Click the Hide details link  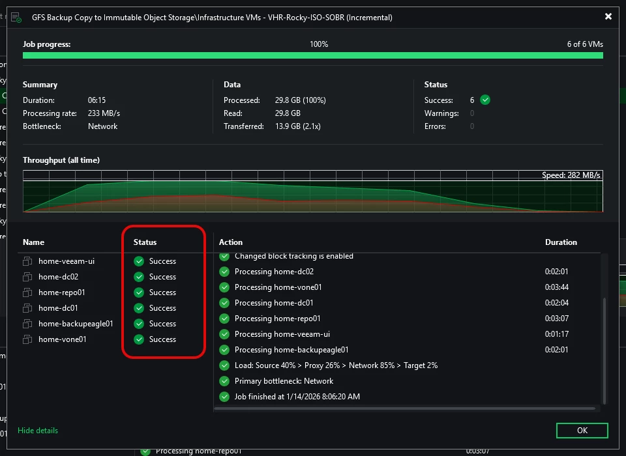(x=38, y=431)
